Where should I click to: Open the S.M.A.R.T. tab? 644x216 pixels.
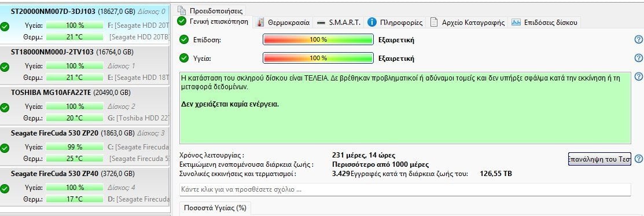tap(340, 22)
